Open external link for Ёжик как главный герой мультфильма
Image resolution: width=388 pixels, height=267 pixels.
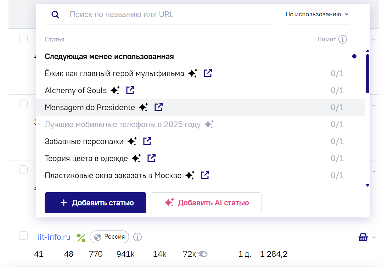click(208, 73)
